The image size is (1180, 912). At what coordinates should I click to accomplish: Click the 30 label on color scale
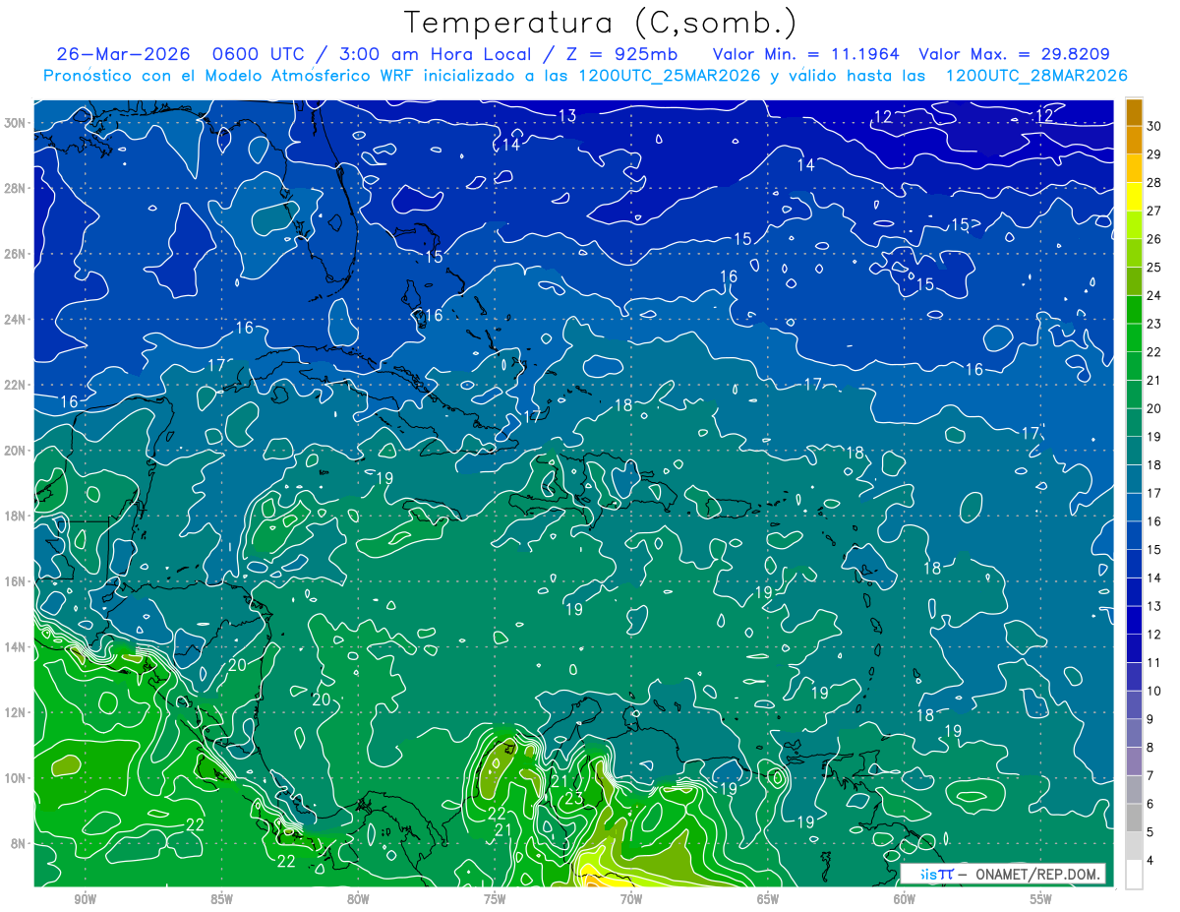point(1153,126)
